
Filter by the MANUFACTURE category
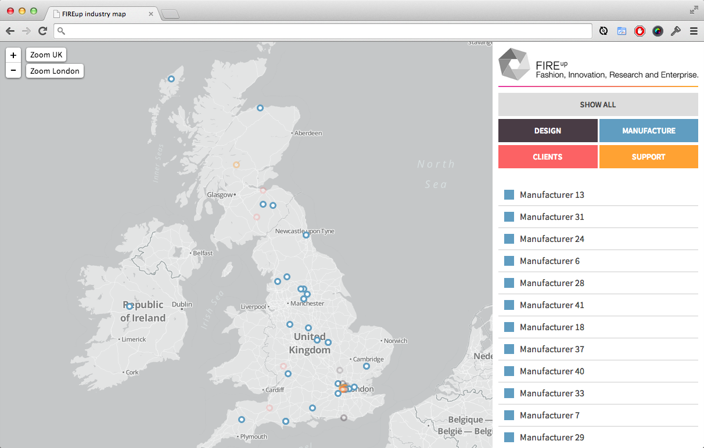tap(648, 131)
